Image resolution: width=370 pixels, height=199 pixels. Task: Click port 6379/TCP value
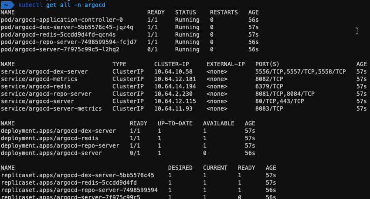[x=269, y=87]
